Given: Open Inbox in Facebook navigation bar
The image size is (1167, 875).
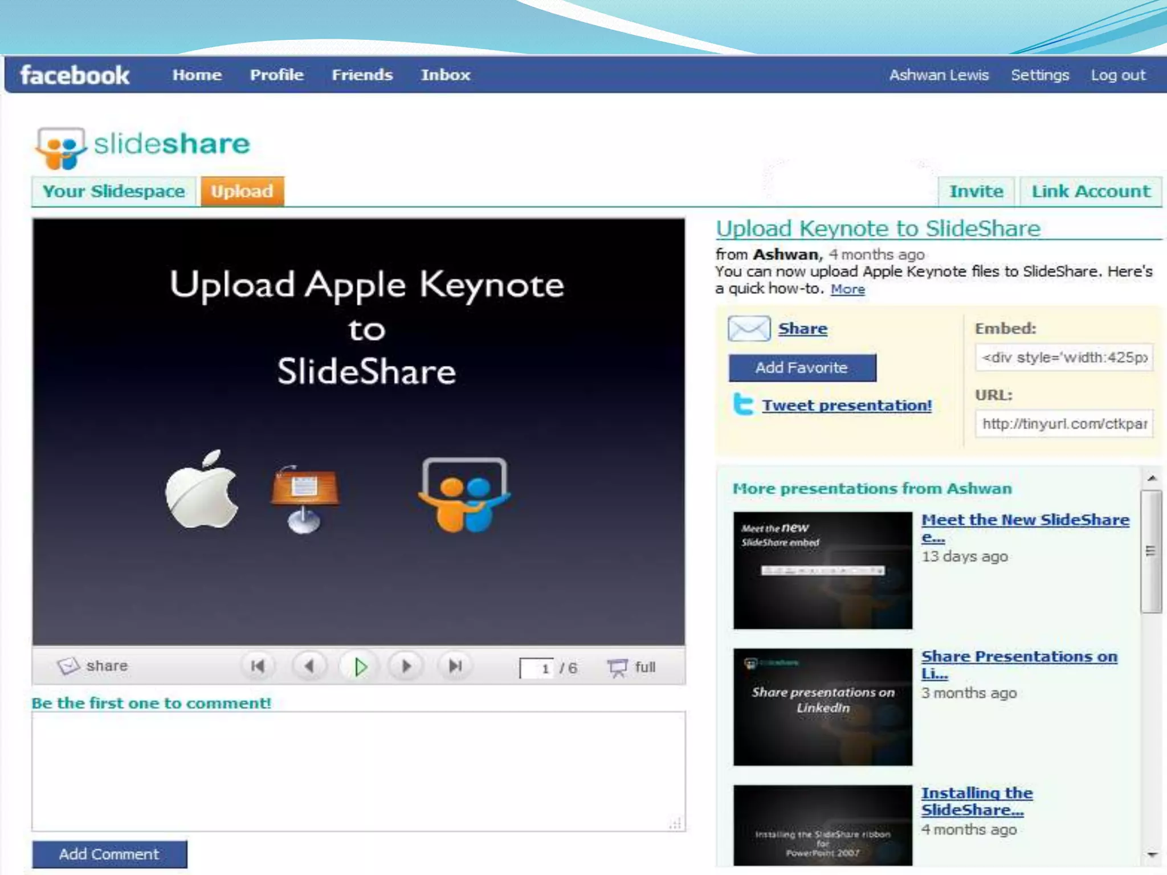Looking at the screenshot, I should 446,75.
